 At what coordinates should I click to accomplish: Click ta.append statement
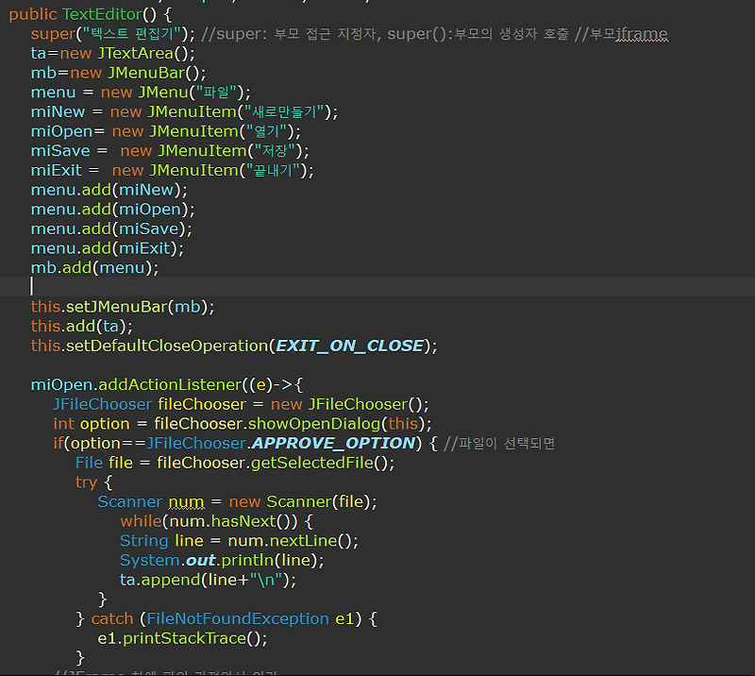tap(208, 580)
